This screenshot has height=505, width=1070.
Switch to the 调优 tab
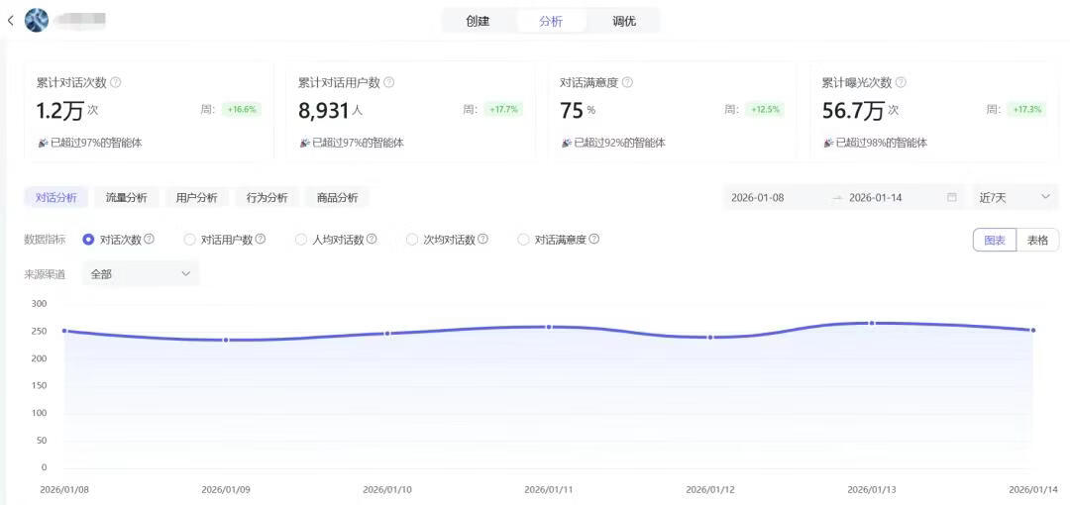click(624, 21)
